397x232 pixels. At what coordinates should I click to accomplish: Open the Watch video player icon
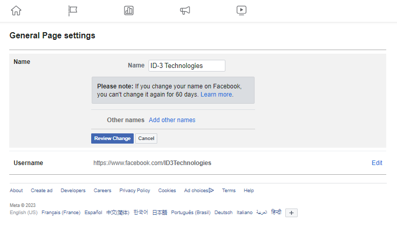tap(241, 11)
